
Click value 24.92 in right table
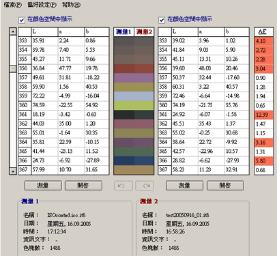pos(179,114)
